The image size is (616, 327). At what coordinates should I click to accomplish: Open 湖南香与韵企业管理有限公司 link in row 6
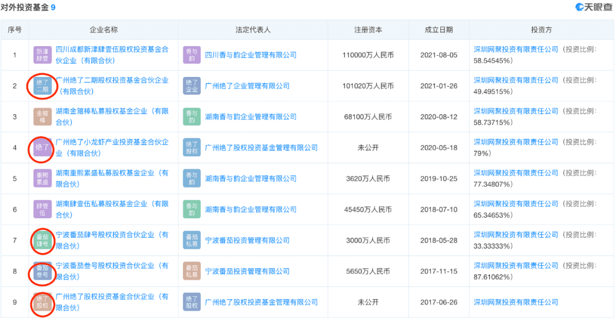click(250, 210)
